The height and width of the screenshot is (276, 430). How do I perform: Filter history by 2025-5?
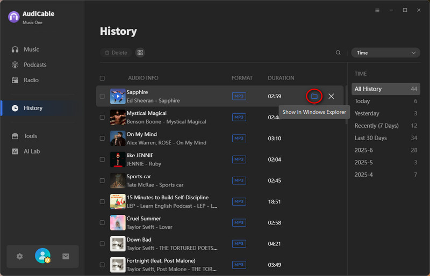(385, 163)
